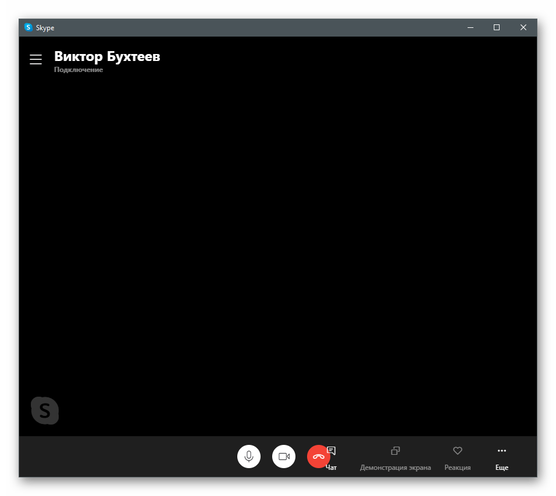Click the Подключение status text
556x496 pixels.
point(79,70)
